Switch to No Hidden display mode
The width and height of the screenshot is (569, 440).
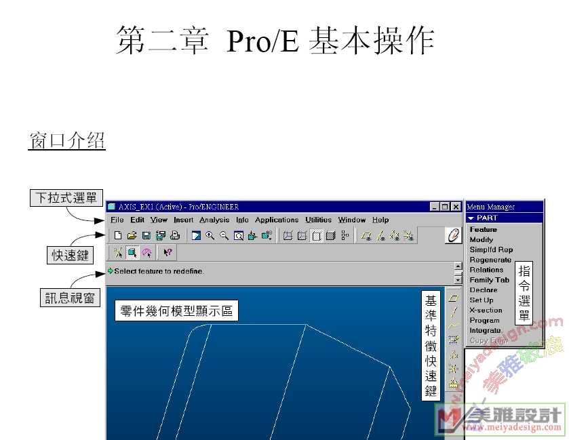(x=317, y=236)
